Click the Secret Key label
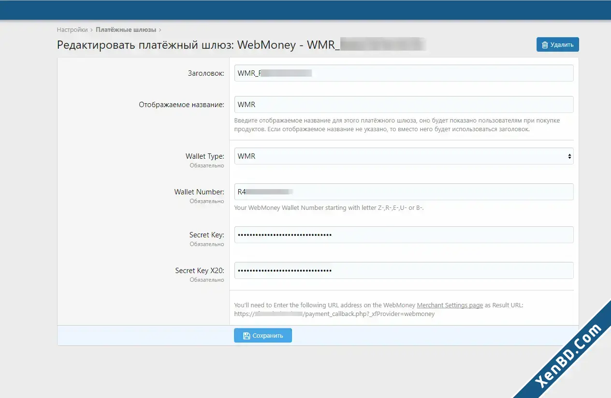This screenshot has width=611, height=398. (x=207, y=235)
